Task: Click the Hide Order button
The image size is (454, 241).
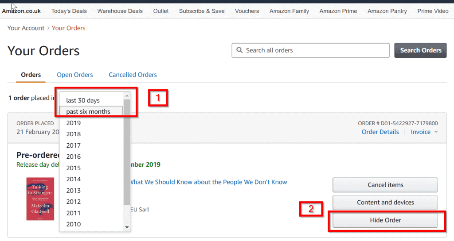Action: tap(385, 220)
